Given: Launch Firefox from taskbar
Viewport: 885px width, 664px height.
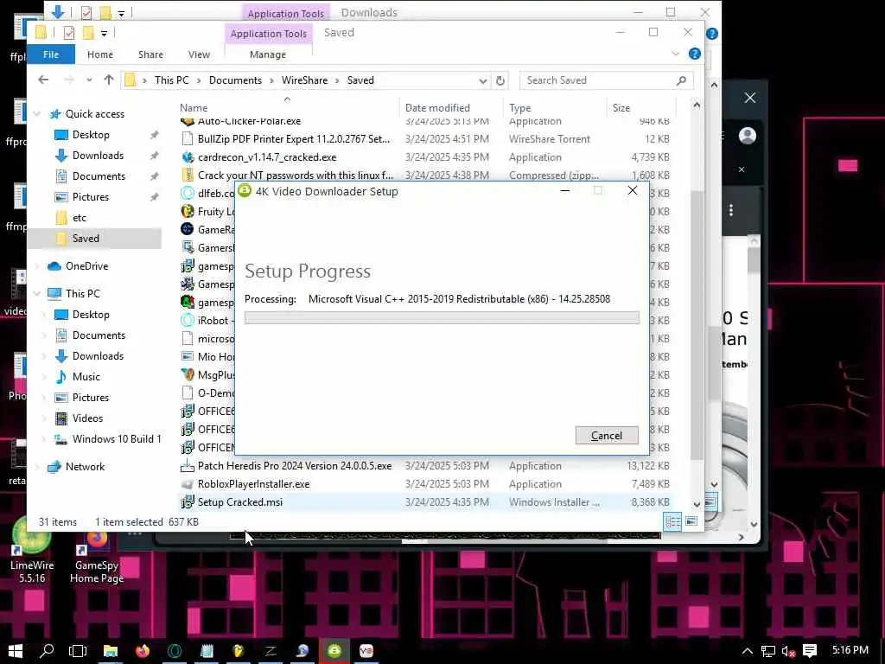Looking at the screenshot, I should tap(143, 651).
